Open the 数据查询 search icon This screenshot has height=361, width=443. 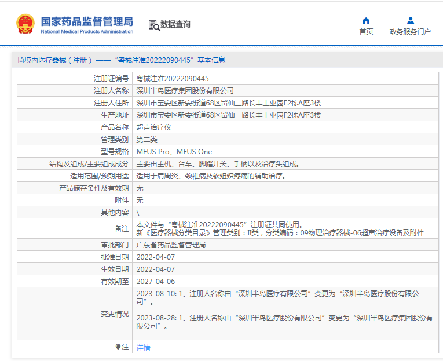coord(154,25)
